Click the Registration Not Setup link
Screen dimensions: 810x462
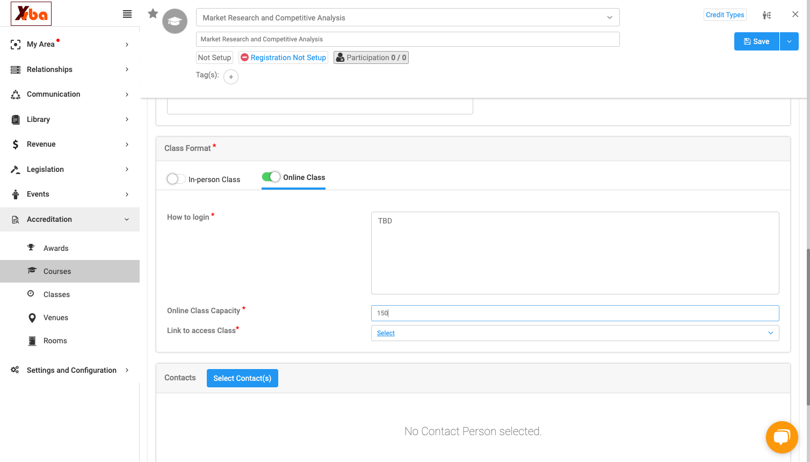coord(283,57)
